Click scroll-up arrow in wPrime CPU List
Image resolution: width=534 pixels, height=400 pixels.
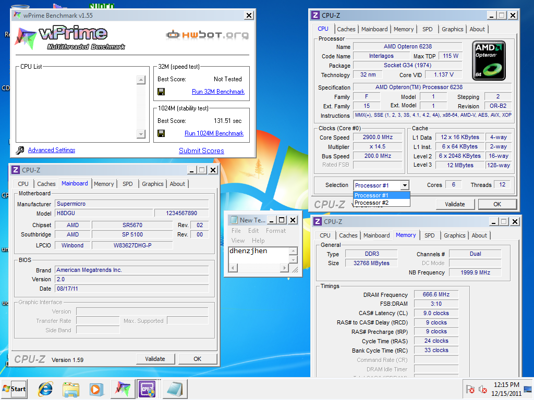141,80
